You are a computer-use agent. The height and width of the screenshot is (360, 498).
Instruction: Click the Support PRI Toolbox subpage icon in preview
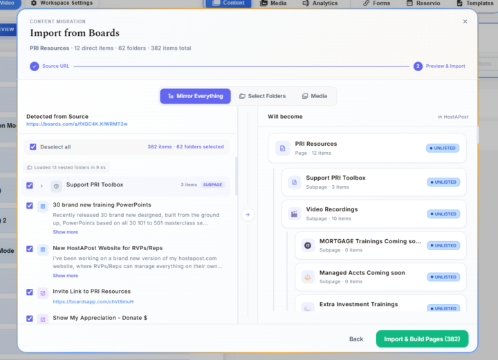pos(295,182)
